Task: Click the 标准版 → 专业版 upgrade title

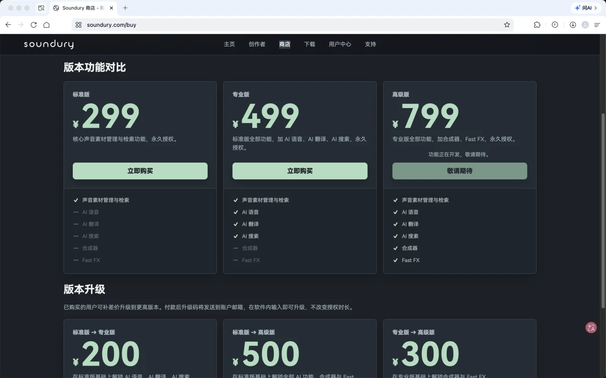Action: (94, 332)
